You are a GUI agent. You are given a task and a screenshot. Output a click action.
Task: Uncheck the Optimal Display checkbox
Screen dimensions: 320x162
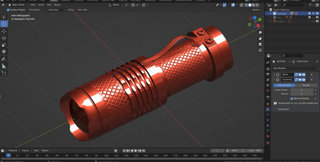pos(292,98)
